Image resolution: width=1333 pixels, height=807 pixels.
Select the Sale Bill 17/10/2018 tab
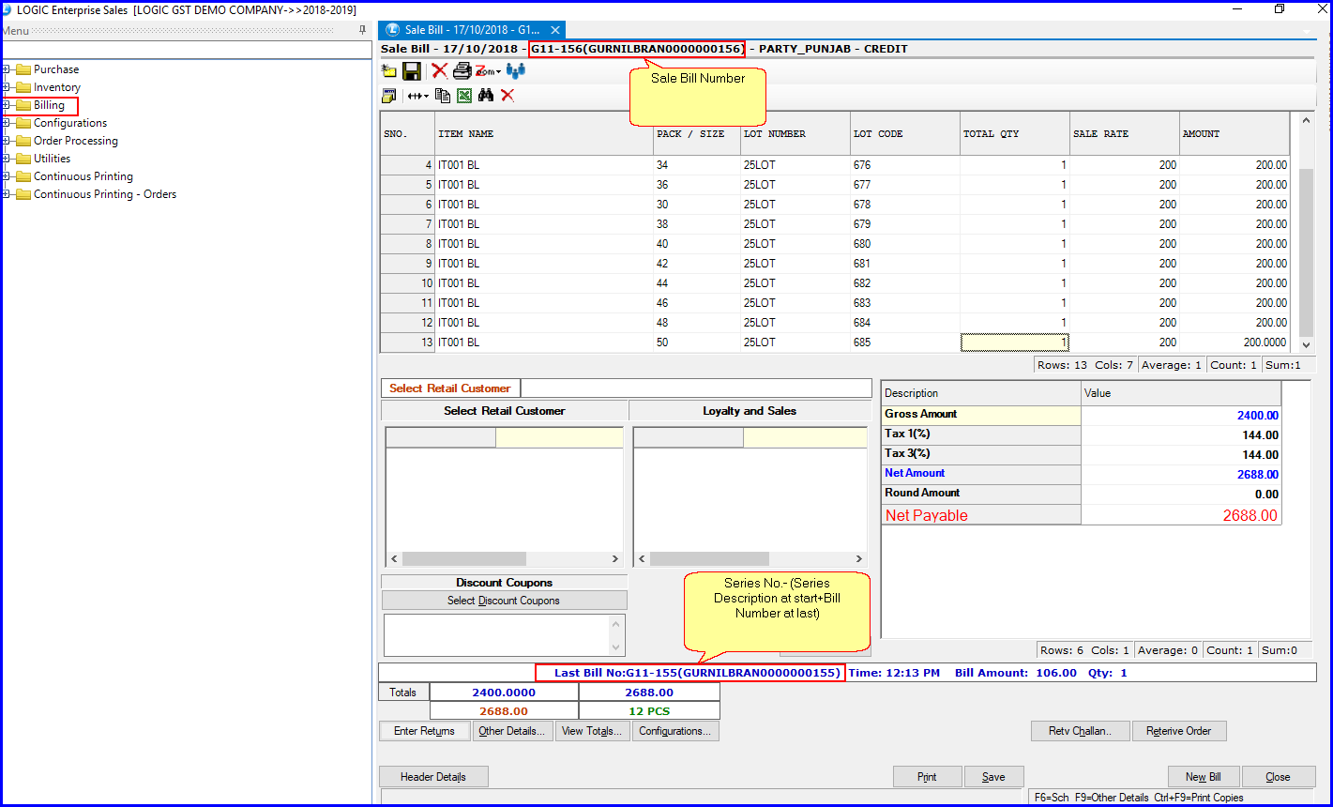click(472, 30)
